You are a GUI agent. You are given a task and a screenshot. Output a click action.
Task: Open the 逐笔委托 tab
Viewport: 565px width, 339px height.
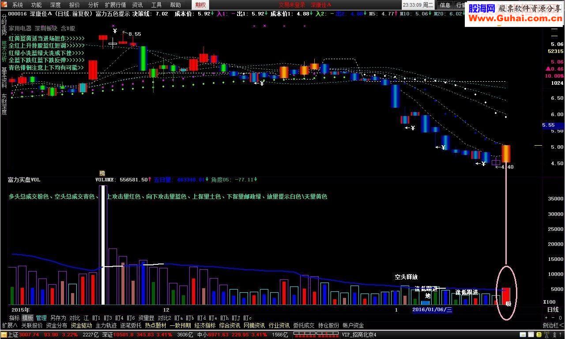(x=131, y=325)
